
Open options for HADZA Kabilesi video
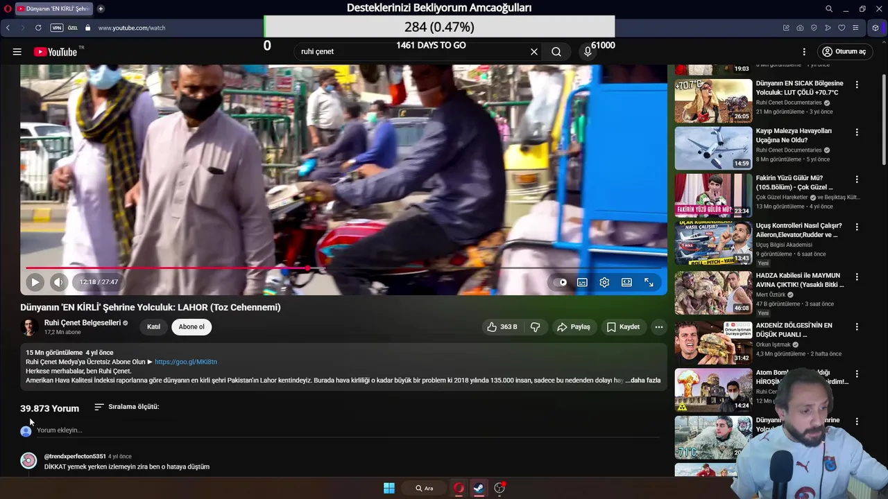coord(857,277)
